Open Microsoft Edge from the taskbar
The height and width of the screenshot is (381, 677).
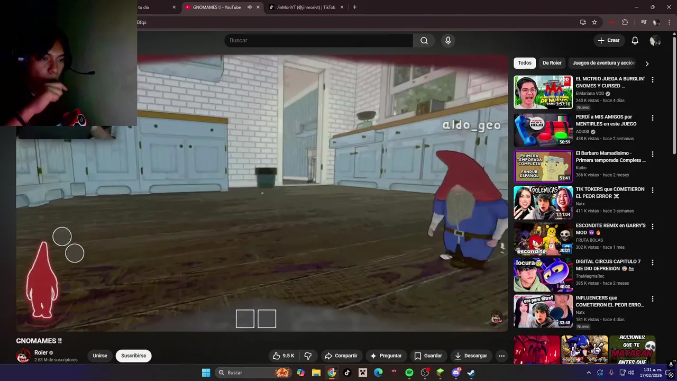click(x=378, y=373)
